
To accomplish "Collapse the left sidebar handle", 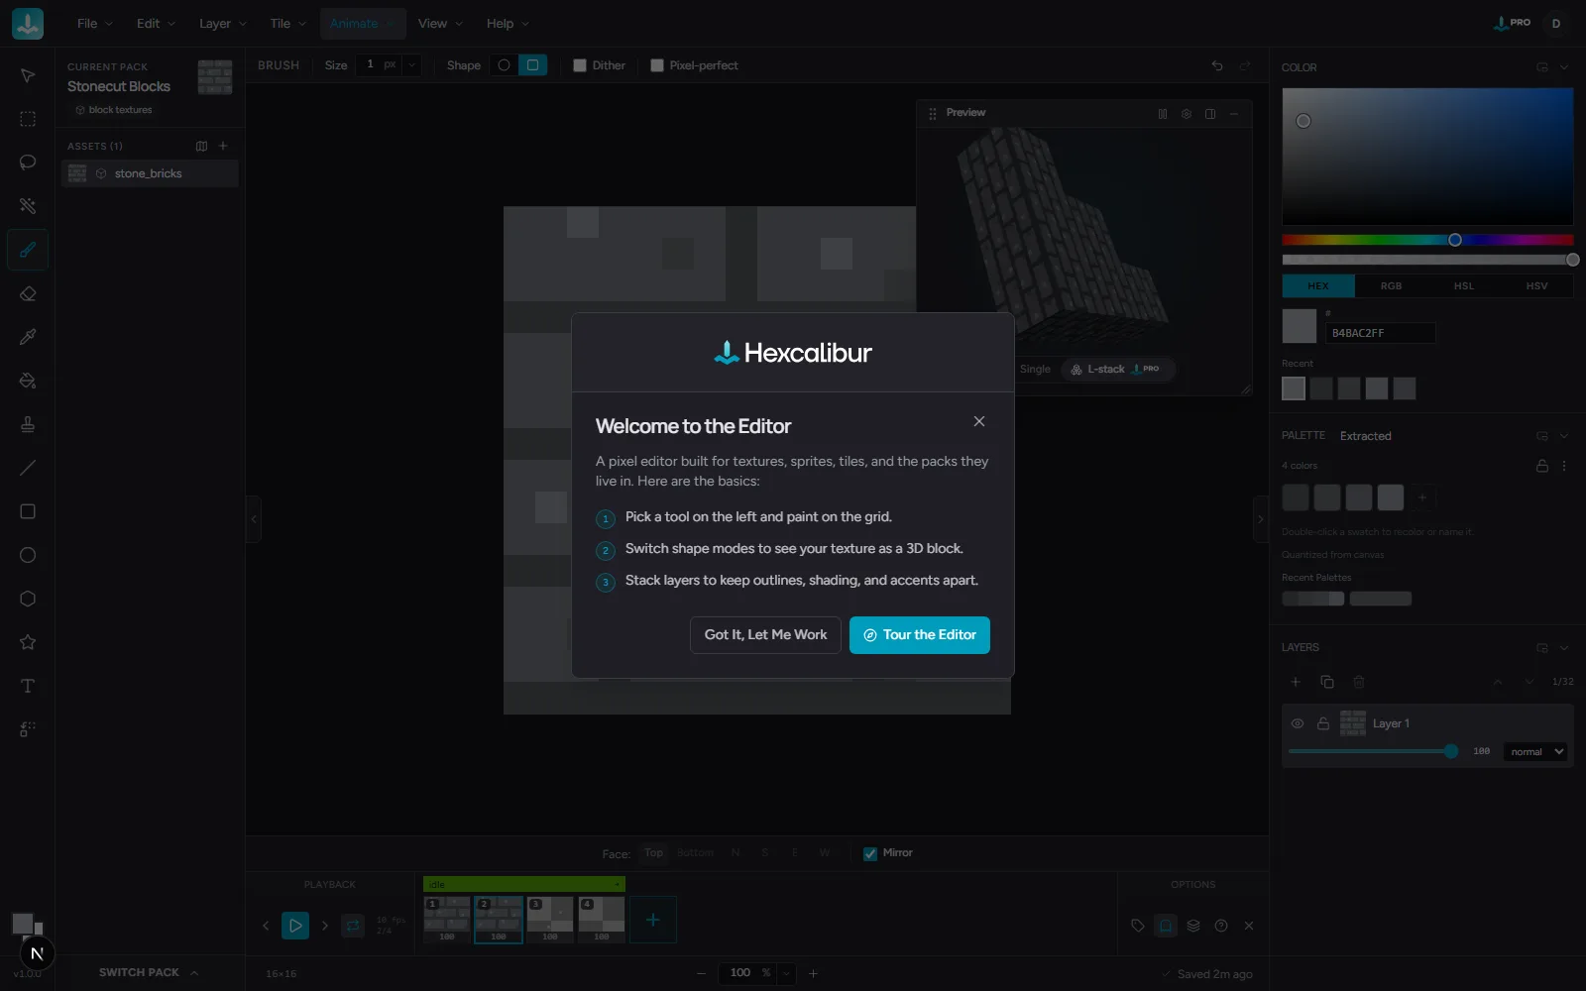I will (254, 519).
